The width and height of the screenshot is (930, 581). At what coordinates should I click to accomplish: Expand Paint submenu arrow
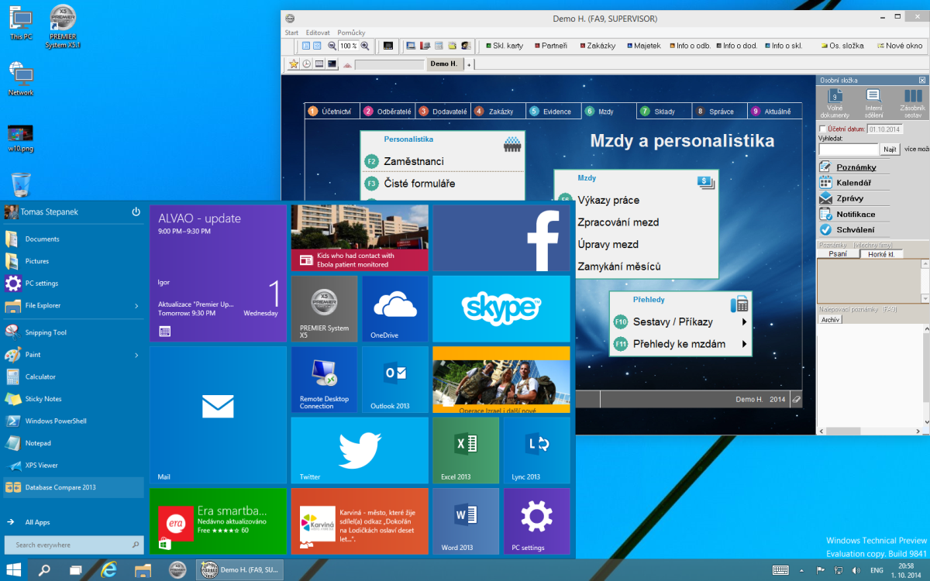coord(136,355)
